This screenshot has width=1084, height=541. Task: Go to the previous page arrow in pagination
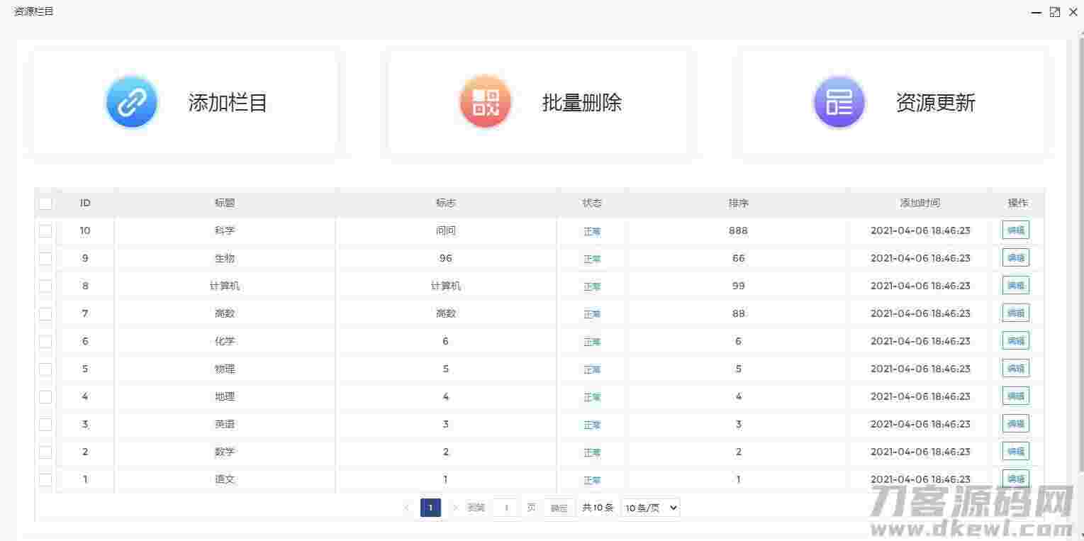click(407, 508)
